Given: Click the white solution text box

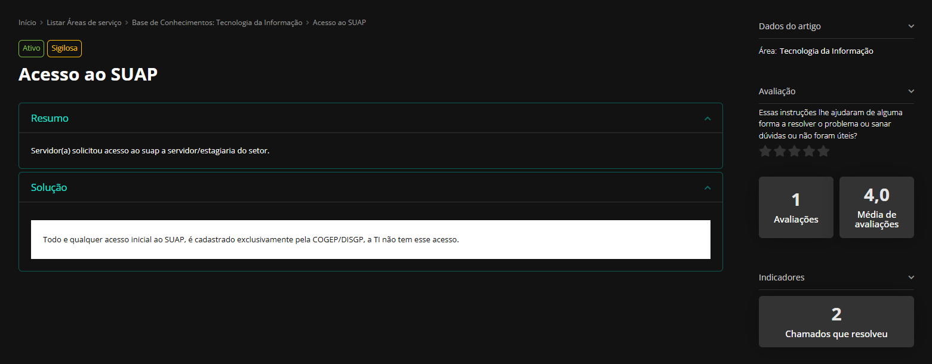Looking at the screenshot, I should coord(370,240).
